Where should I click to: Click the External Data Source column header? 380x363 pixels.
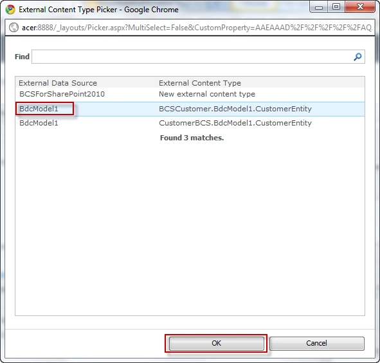tap(58, 83)
